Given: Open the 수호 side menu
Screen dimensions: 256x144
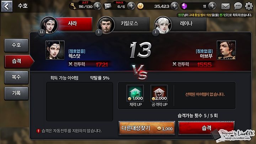Looking at the screenshot, I should pos(16,45).
